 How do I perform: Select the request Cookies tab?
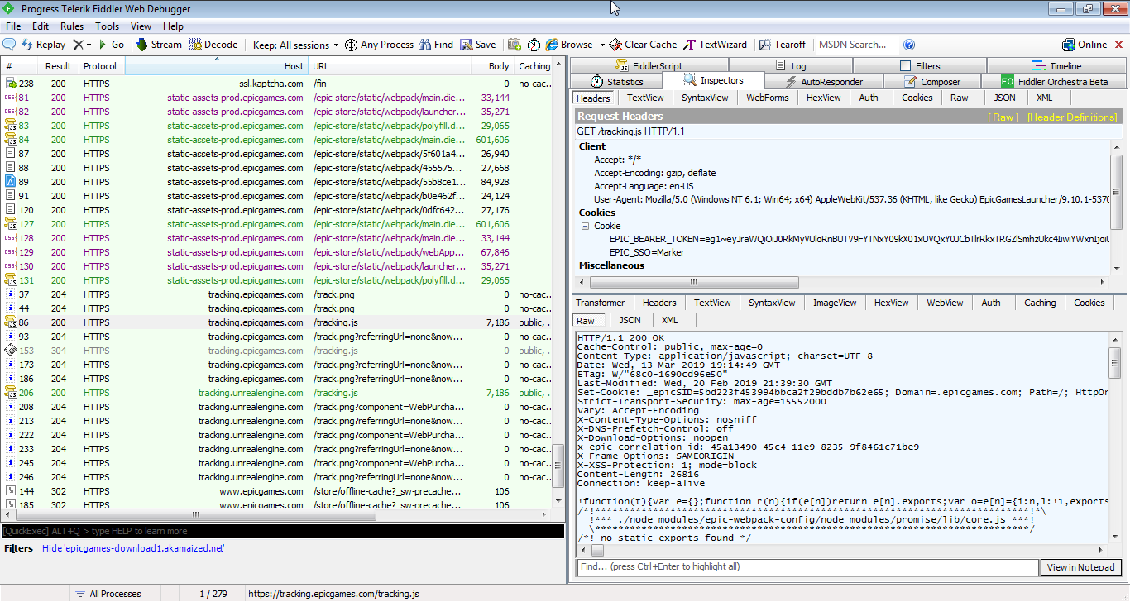click(x=917, y=98)
